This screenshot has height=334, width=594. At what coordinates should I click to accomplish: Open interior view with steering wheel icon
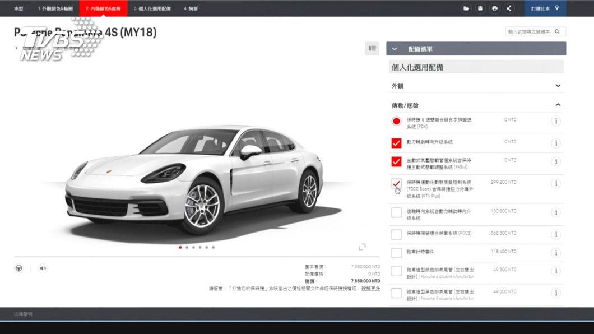tap(18, 268)
